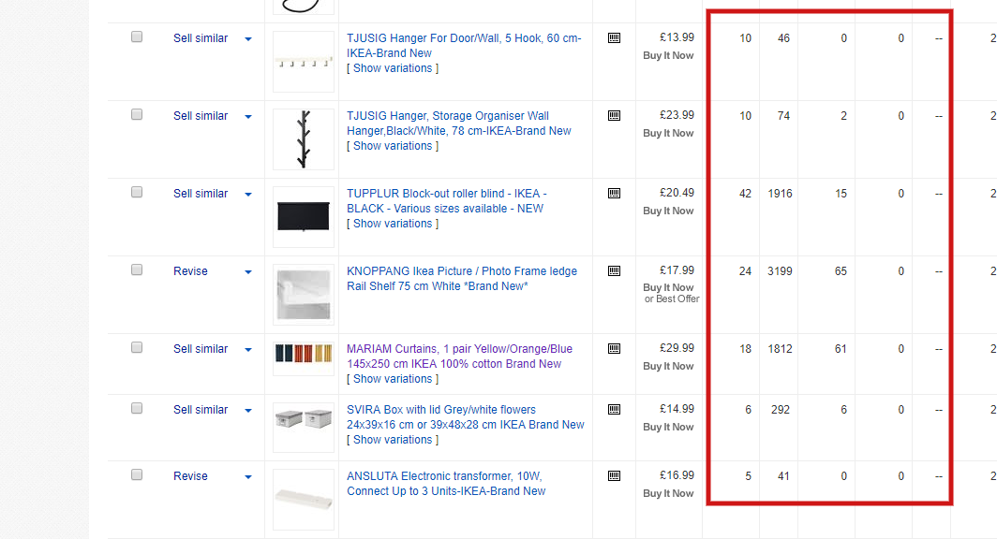Click the Revise link for ANSLUTA transformer

(x=190, y=475)
